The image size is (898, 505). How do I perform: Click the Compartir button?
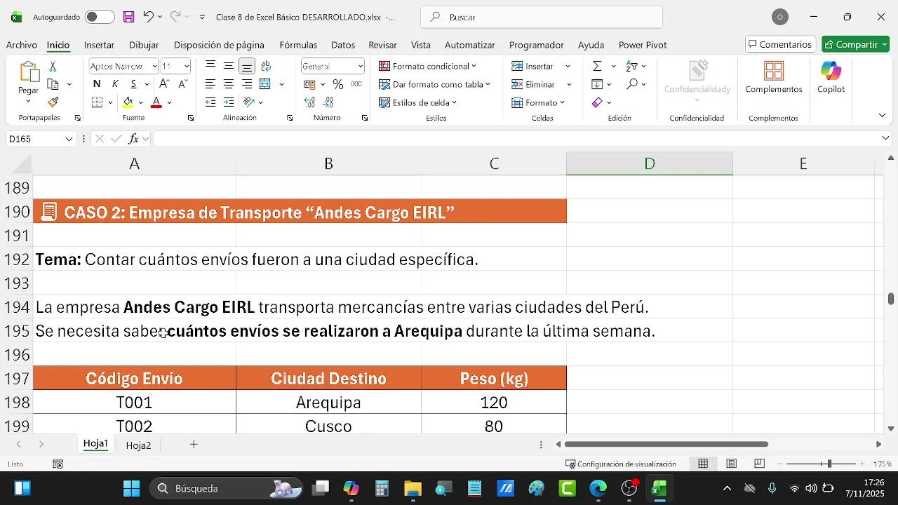[x=855, y=44]
